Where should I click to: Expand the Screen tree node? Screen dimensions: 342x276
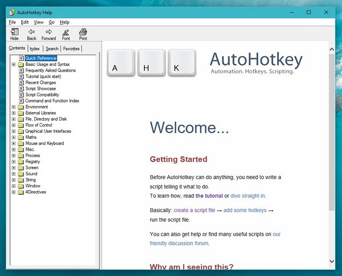pyautogui.click(x=13, y=168)
